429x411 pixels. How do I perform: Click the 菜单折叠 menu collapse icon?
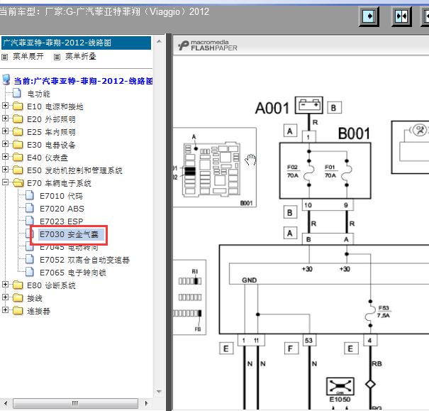[57, 57]
